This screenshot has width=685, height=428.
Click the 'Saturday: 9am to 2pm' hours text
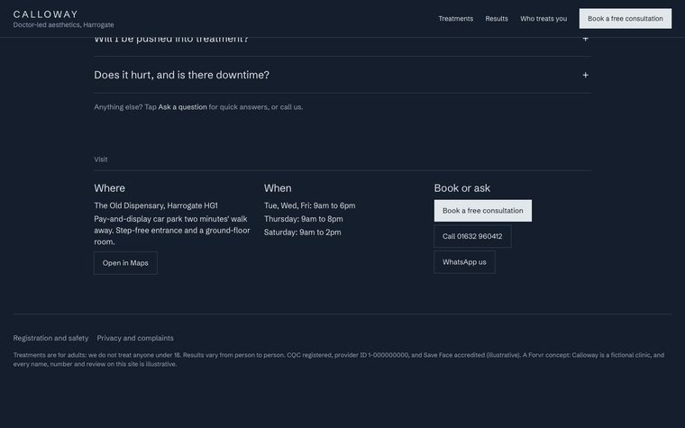tap(302, 232)
